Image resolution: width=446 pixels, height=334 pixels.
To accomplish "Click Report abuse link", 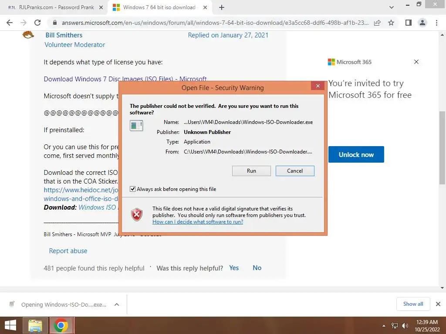I will click(x=68, y=251).
